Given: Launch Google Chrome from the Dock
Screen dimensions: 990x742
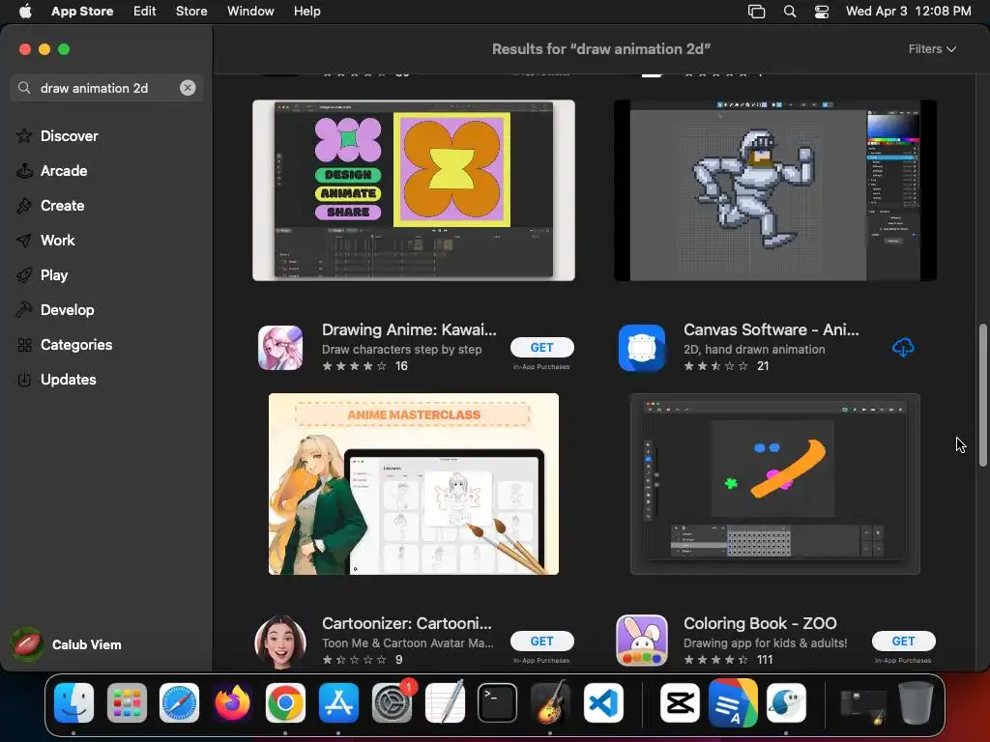Looking at the screenshot, I should [x=285, y=702].
